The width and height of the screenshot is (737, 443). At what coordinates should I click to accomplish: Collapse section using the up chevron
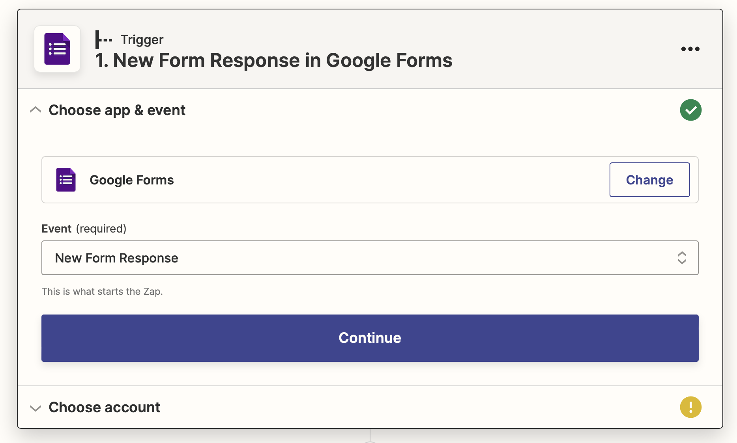click(36, 110)
